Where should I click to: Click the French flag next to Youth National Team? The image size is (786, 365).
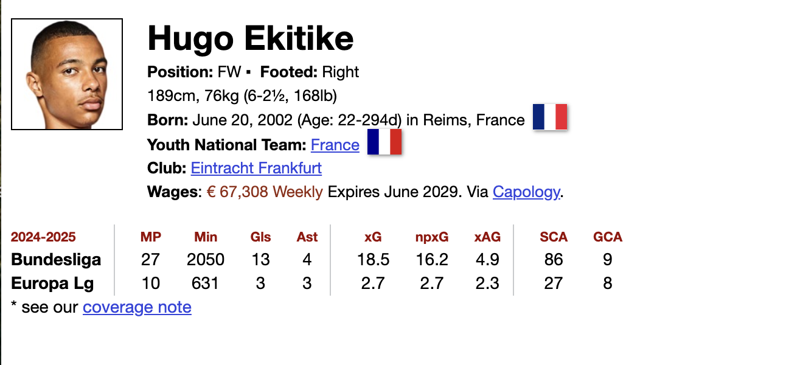coord(384,142)
